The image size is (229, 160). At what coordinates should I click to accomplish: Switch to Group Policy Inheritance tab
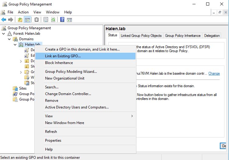click(x=183, y=36)
